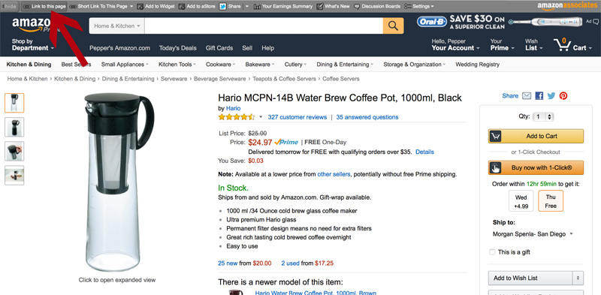Expand the Ship to address dropdown
The width and height of the screenshot is (601, 295).
click(x=533, y=233)
